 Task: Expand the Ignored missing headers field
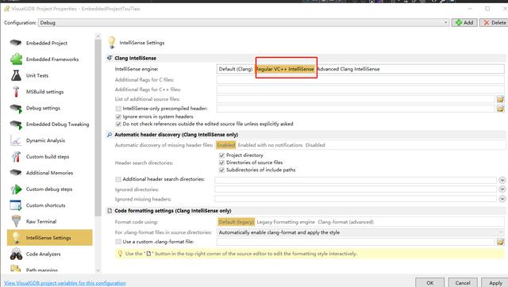(502, 199)
